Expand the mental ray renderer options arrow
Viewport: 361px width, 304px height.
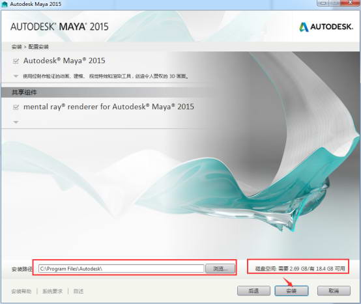click(16, 122)
